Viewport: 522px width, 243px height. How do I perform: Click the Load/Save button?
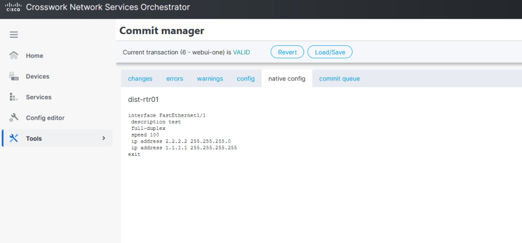pyautogui.click(x=330, y=52)
